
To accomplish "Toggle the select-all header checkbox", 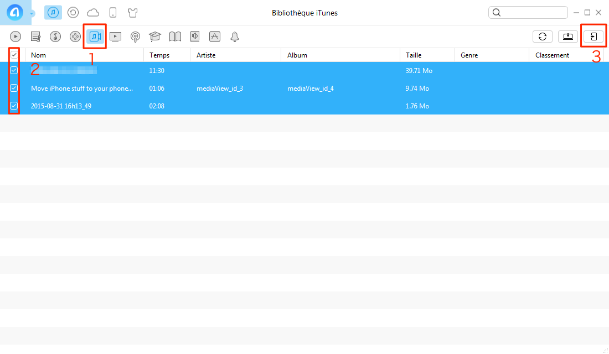I will 14,55.
